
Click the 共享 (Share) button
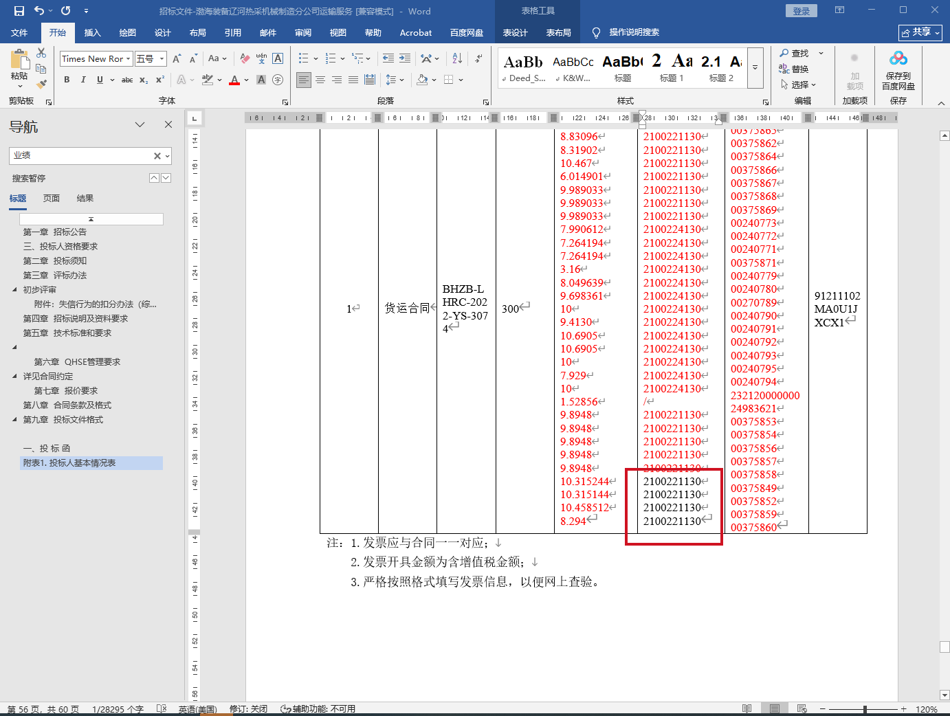click(x=920, y=32)
